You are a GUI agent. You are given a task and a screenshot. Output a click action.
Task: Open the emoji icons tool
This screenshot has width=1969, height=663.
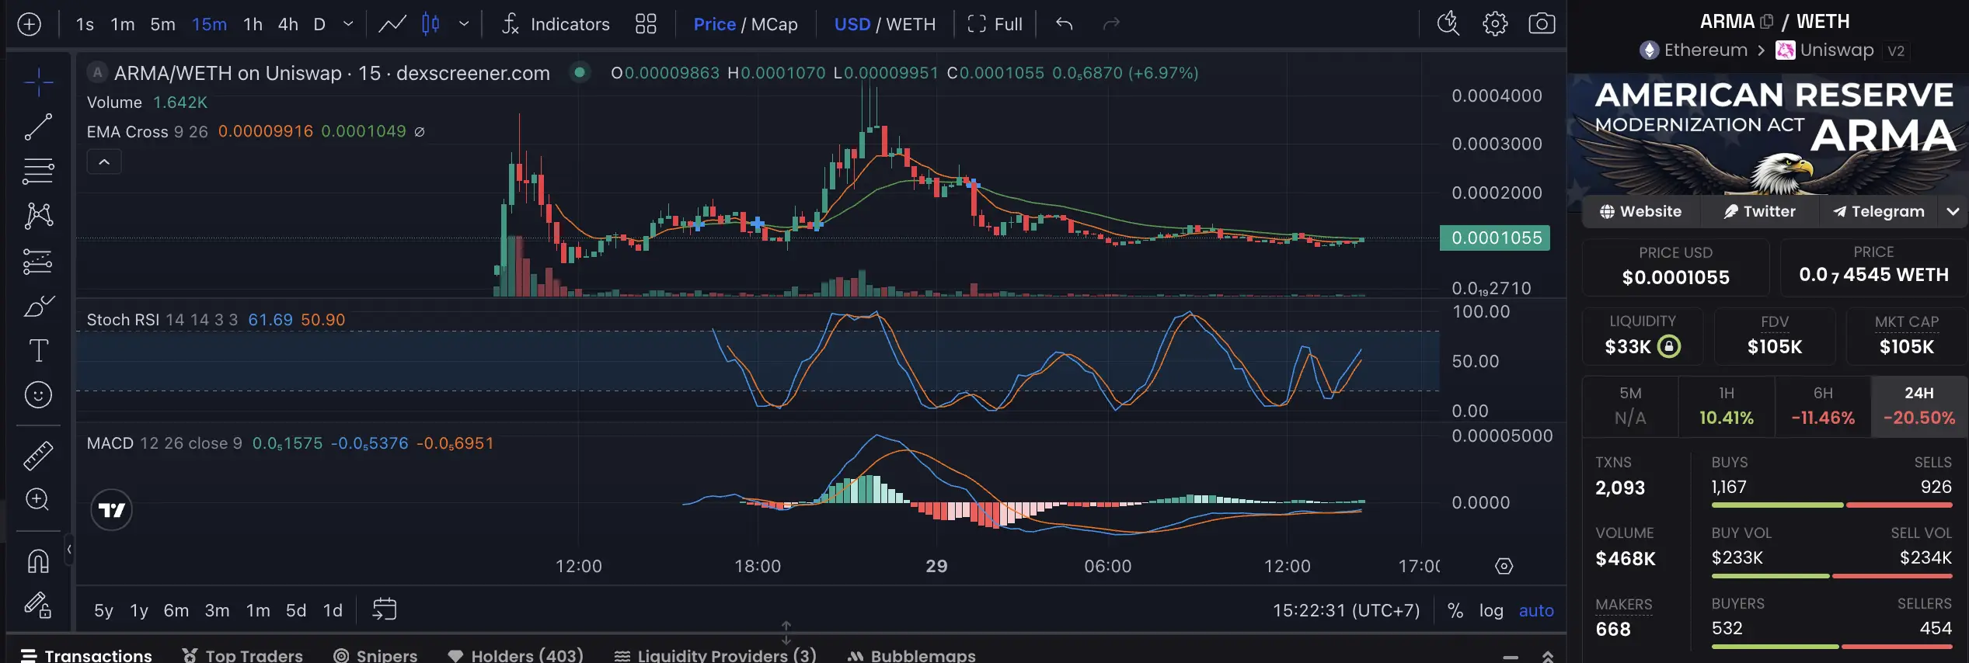(x=38, y=395)
